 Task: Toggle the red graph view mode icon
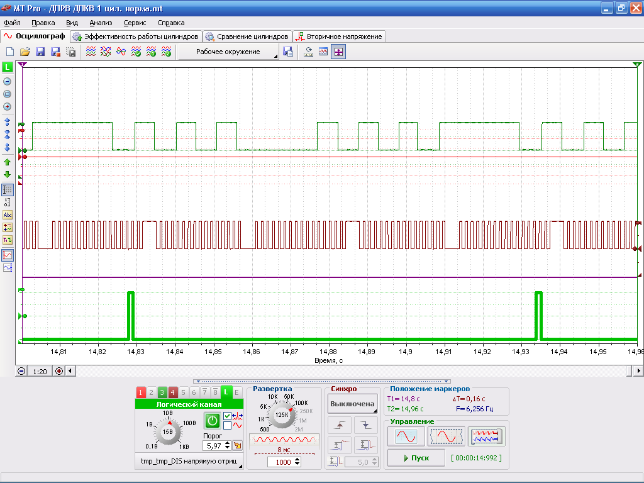tap(8, 255)
